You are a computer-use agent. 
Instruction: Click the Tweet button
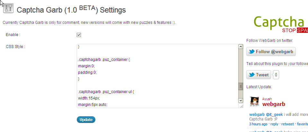pos(259,75)
